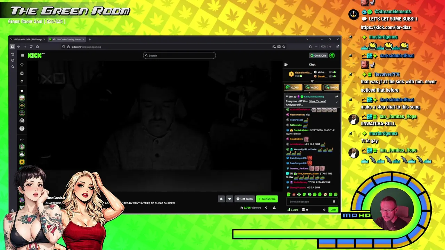Open the Kick hamburger menu
Screen dimensions: 445x250
coord(23,56)
